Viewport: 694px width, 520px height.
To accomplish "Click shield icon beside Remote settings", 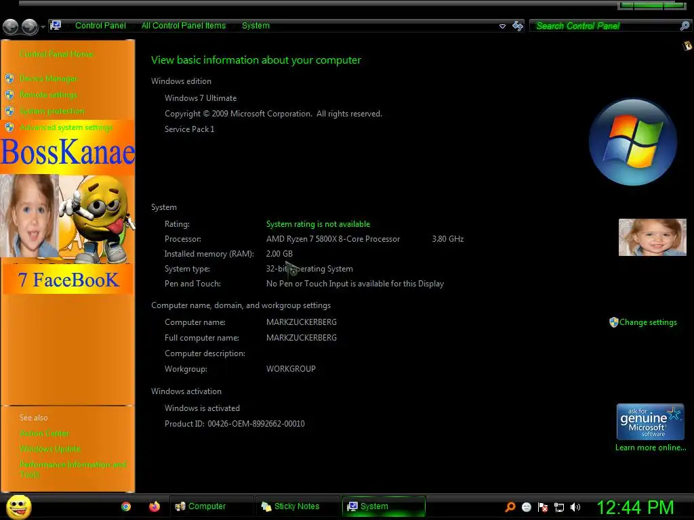I will coord(9,95).
